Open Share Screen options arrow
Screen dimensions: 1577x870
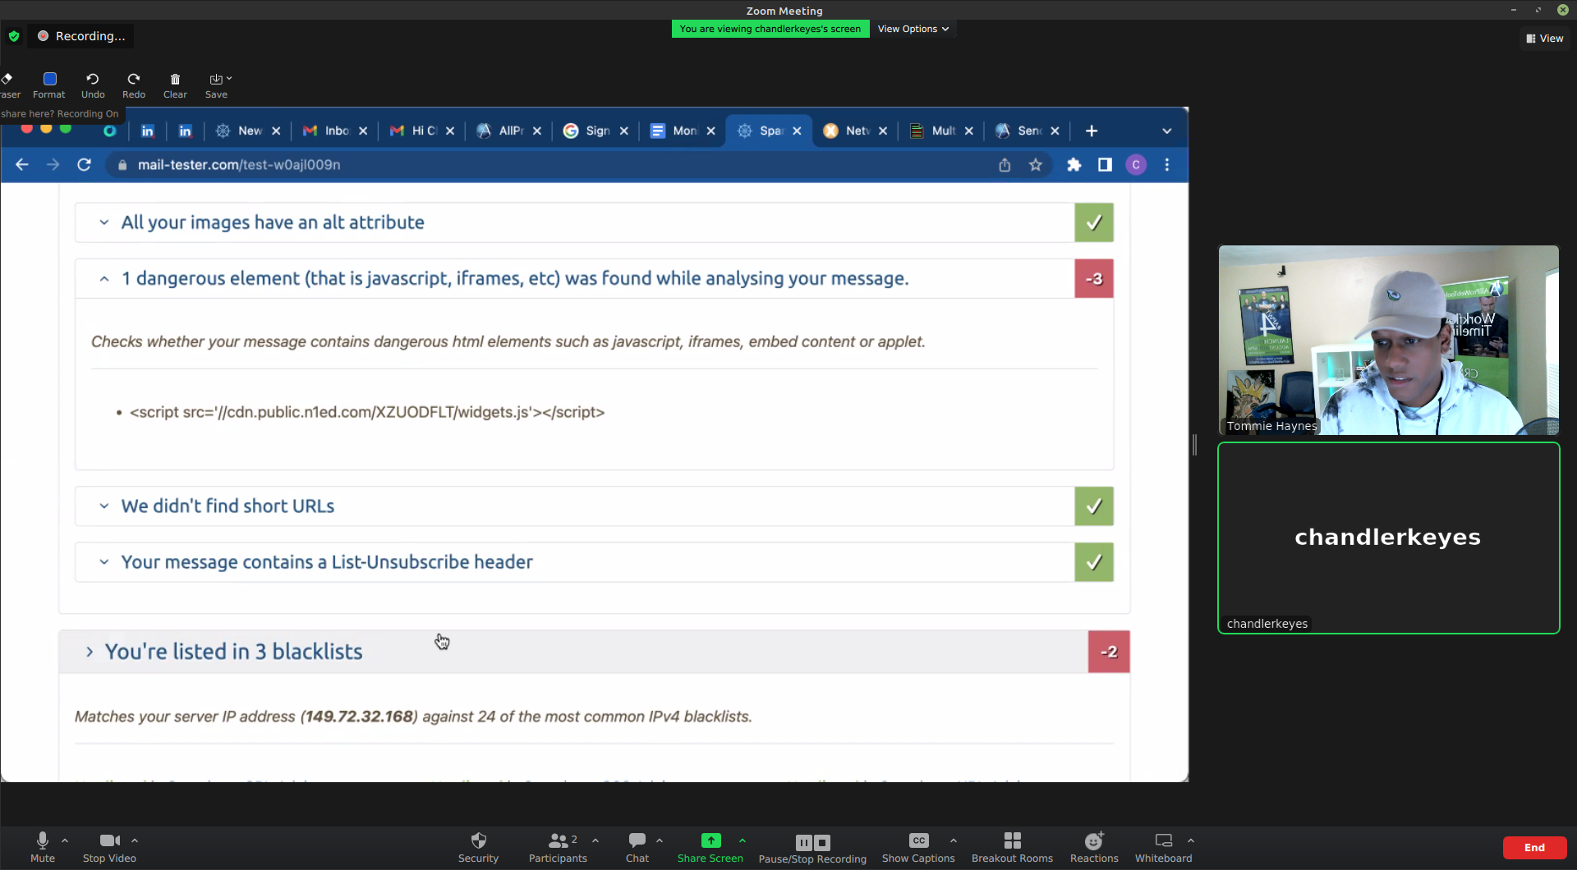click(743, 840)
